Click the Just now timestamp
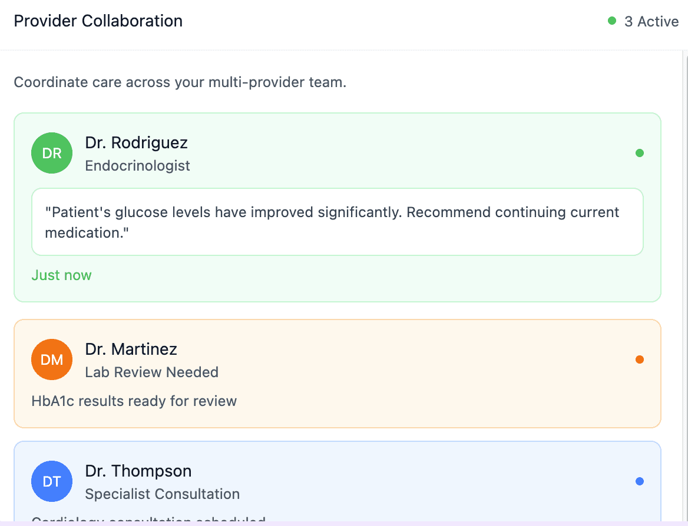The height and width of the screenshot is (526, 688). coord(61,275)
